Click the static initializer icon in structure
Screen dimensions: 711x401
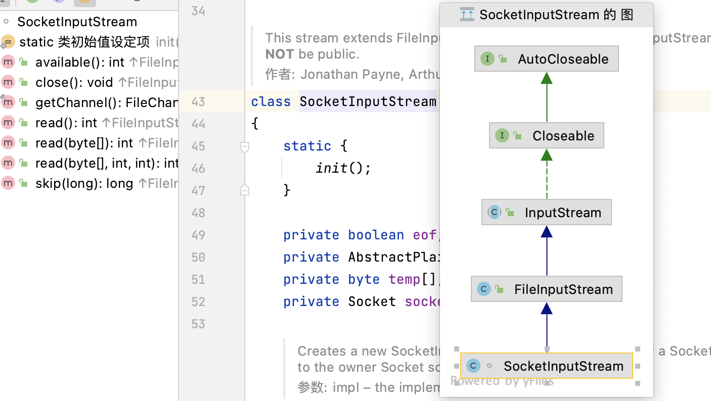(8, 42)
